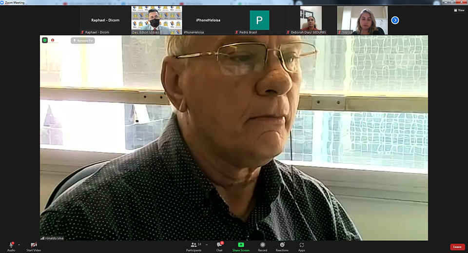Screen dimensions: 468x253
Task: Open the Apps panel
Action: (302, 245)
